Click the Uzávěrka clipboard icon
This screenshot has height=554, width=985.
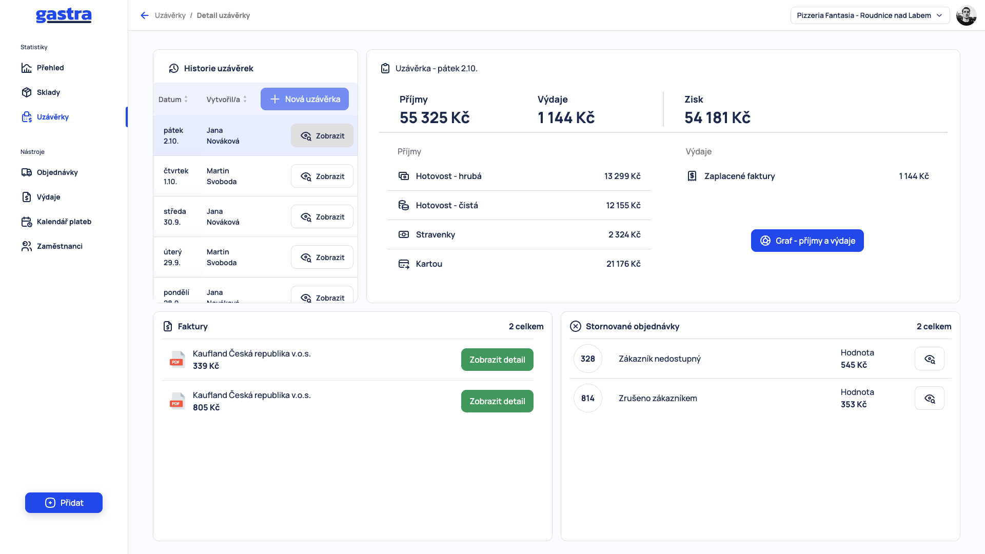385,68
